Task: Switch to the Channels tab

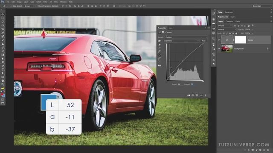Action: tap(229, 21)
